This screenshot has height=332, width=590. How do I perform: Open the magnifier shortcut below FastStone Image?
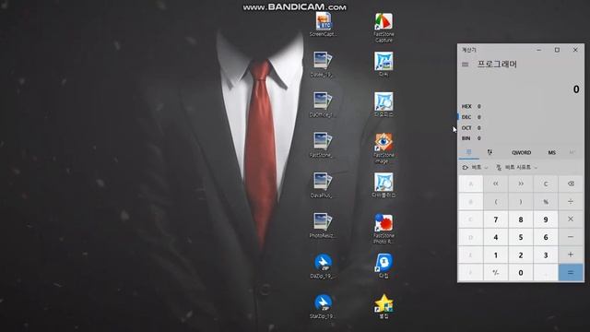[383, 185]
